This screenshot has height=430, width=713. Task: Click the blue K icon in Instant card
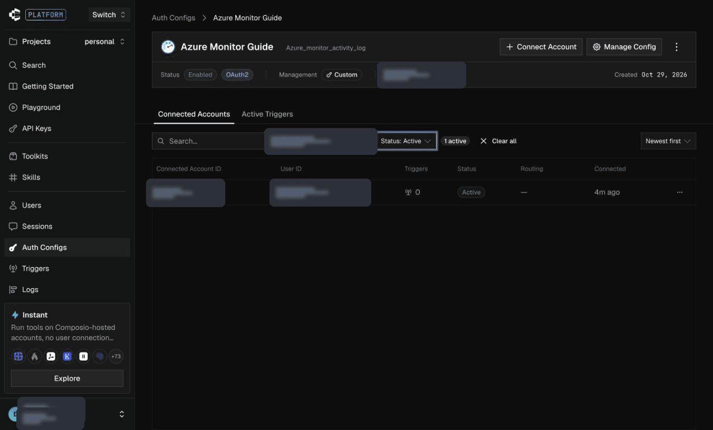point(67,357)
